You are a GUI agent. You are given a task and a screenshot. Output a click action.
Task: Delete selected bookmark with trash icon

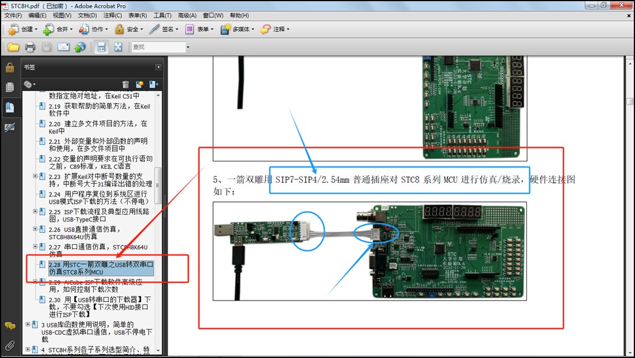click(x=126, y=84)
